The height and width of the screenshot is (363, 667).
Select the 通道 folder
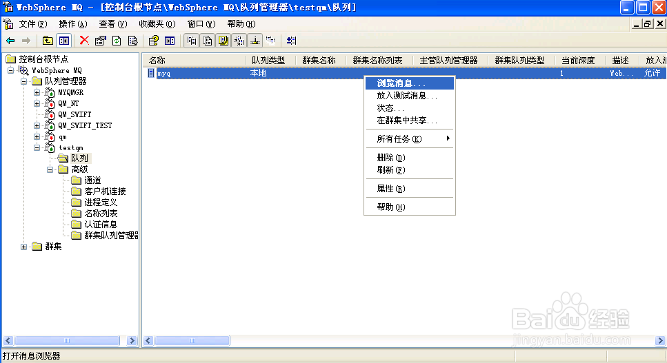pyautogui.click(x=92, y=180)
